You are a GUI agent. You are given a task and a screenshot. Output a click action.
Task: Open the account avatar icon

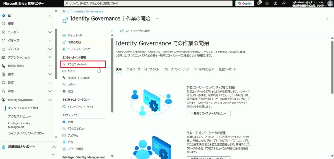coord(330,3)
